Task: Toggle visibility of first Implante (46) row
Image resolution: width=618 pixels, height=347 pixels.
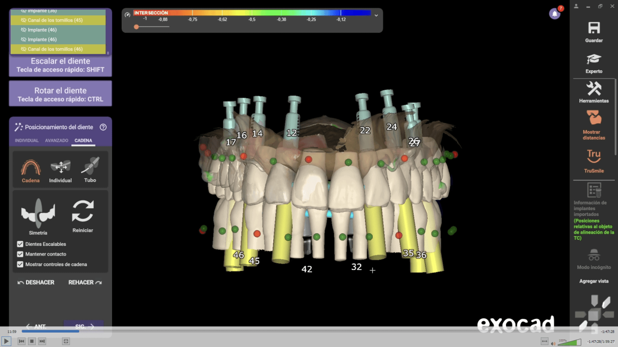Action: (x=24, y=30)
